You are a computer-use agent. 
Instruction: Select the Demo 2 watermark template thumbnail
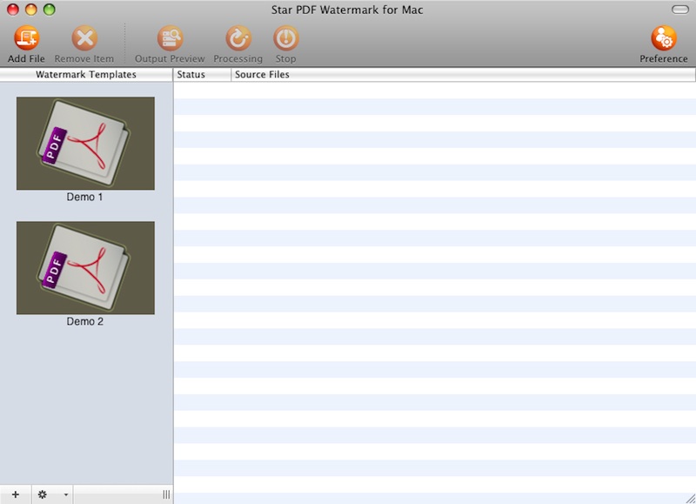pos(85,268)
